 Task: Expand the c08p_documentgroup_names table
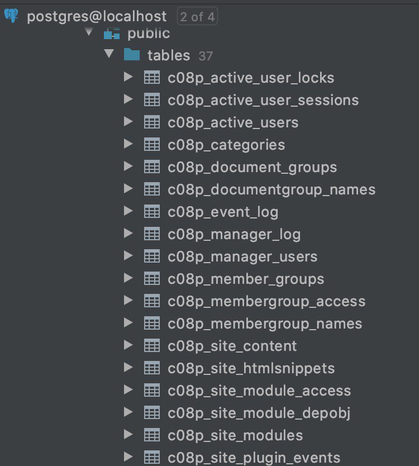click(x=128, y=188)
